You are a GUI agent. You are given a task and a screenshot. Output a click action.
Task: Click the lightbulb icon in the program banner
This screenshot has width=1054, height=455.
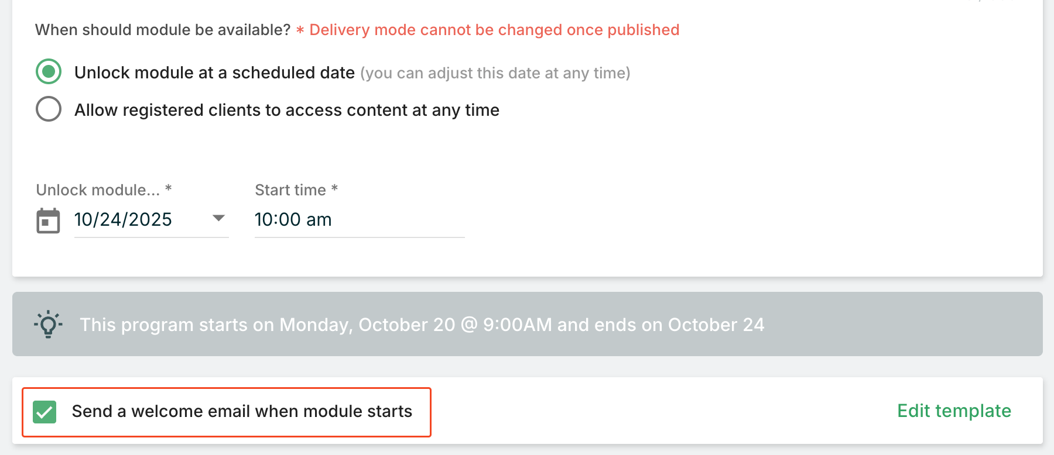click(48, 324)
